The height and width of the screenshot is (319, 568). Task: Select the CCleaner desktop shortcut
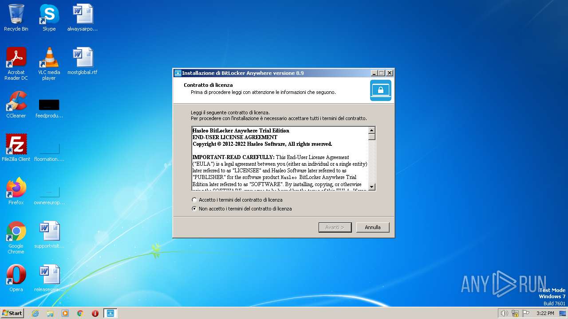(x=16, y=105)
